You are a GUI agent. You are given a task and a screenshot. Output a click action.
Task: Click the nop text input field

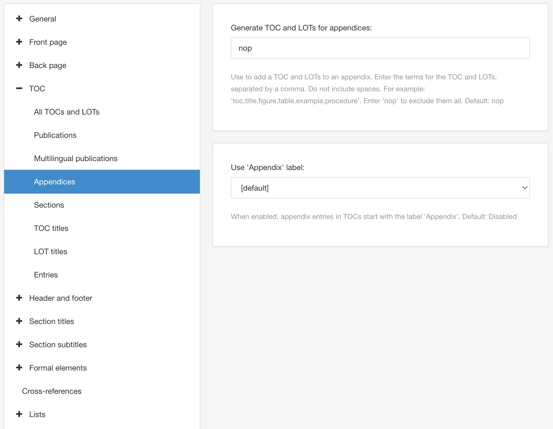click(x=380, y=48)
